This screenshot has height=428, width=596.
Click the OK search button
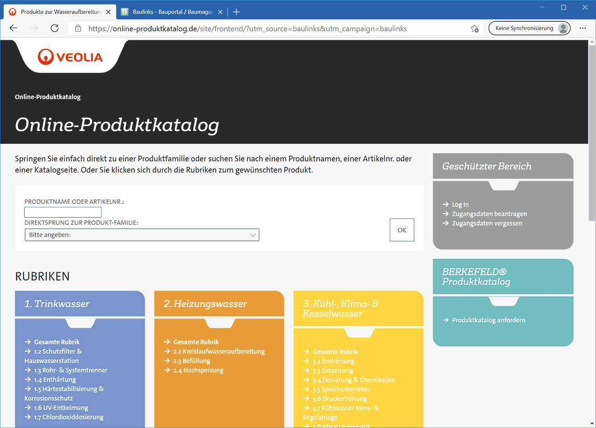[402, 230]
